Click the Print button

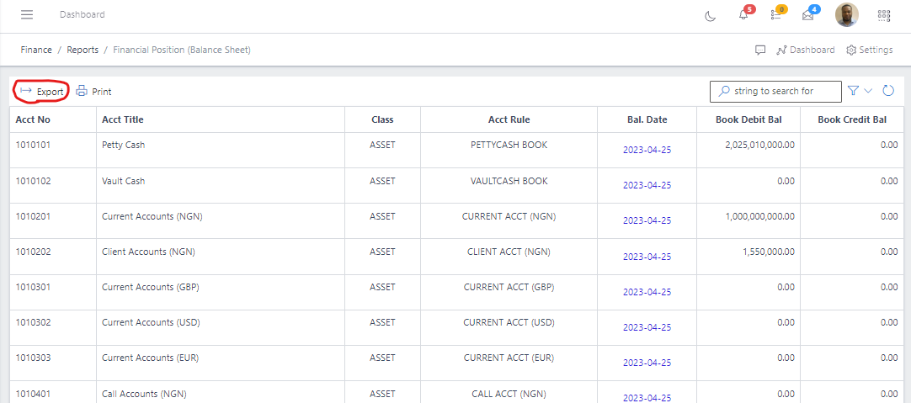click(x=94, y=91)
